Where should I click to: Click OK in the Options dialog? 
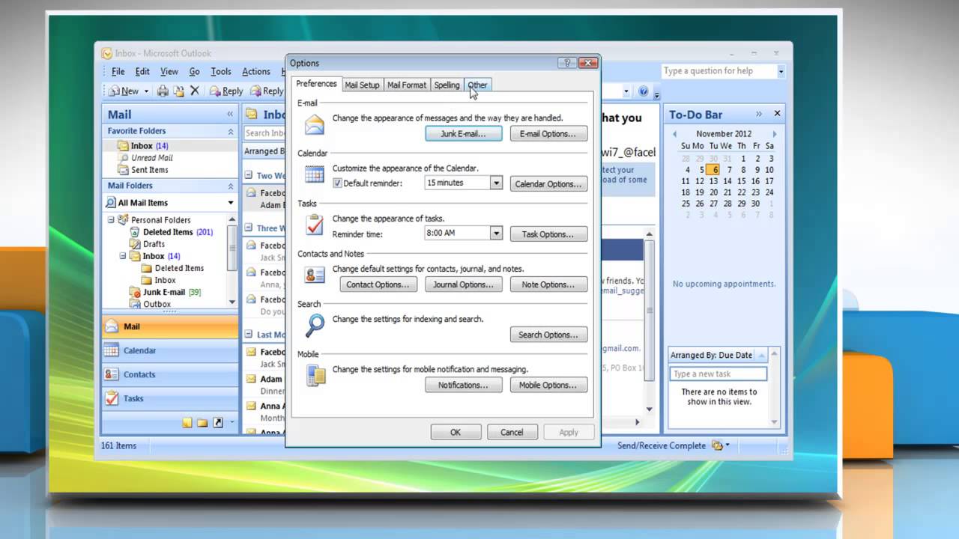456,432
